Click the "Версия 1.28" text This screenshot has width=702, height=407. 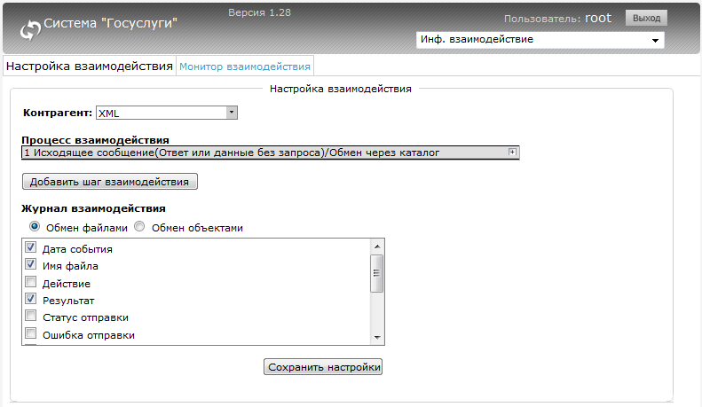click(x=260, y=12)
